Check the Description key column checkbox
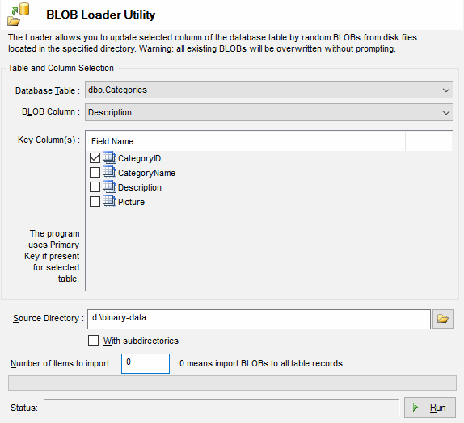The image size is (464, 423). [95, 187]
